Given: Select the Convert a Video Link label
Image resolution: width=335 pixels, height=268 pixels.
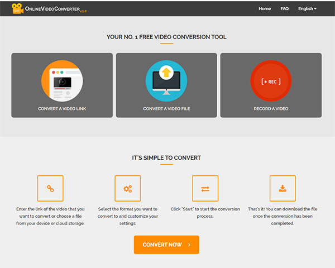Looking at the screenshot, I should click(x=62, y=109).
